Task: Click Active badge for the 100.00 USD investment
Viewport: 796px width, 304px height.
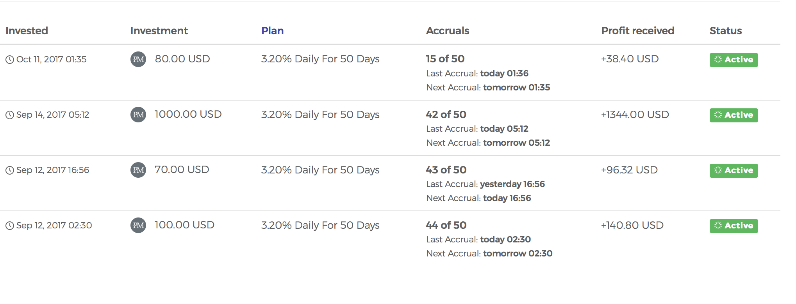Action: (734, 226)
